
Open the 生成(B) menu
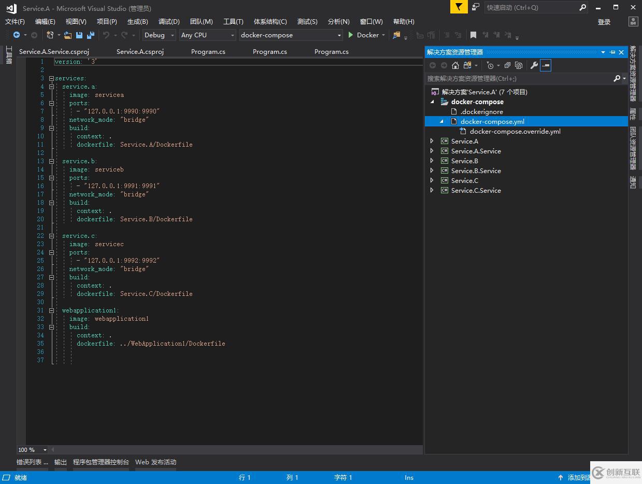tap(138, 22)
